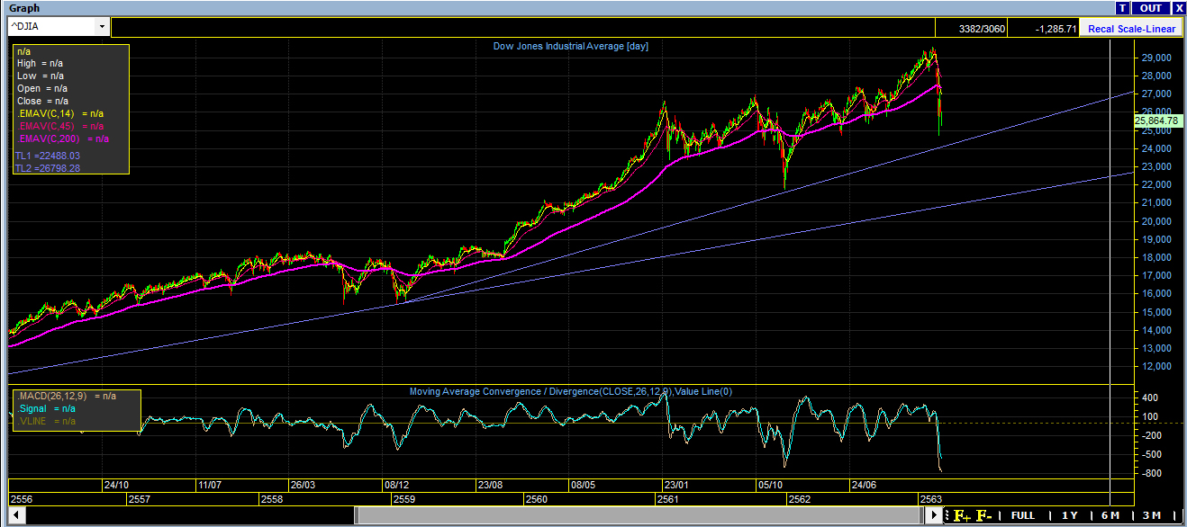1187x527 pixels.
Task: Click the -1,285.71 change value field
Action: pos(1043,29)
